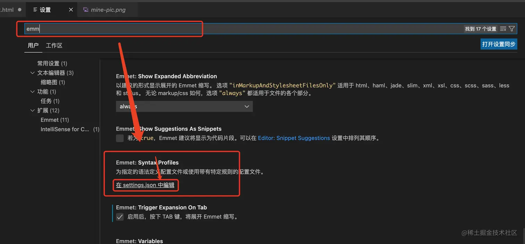Clear the settings search input icon
Image resolution: width=525 pixels, height=244 pixels.
(503, 29)
